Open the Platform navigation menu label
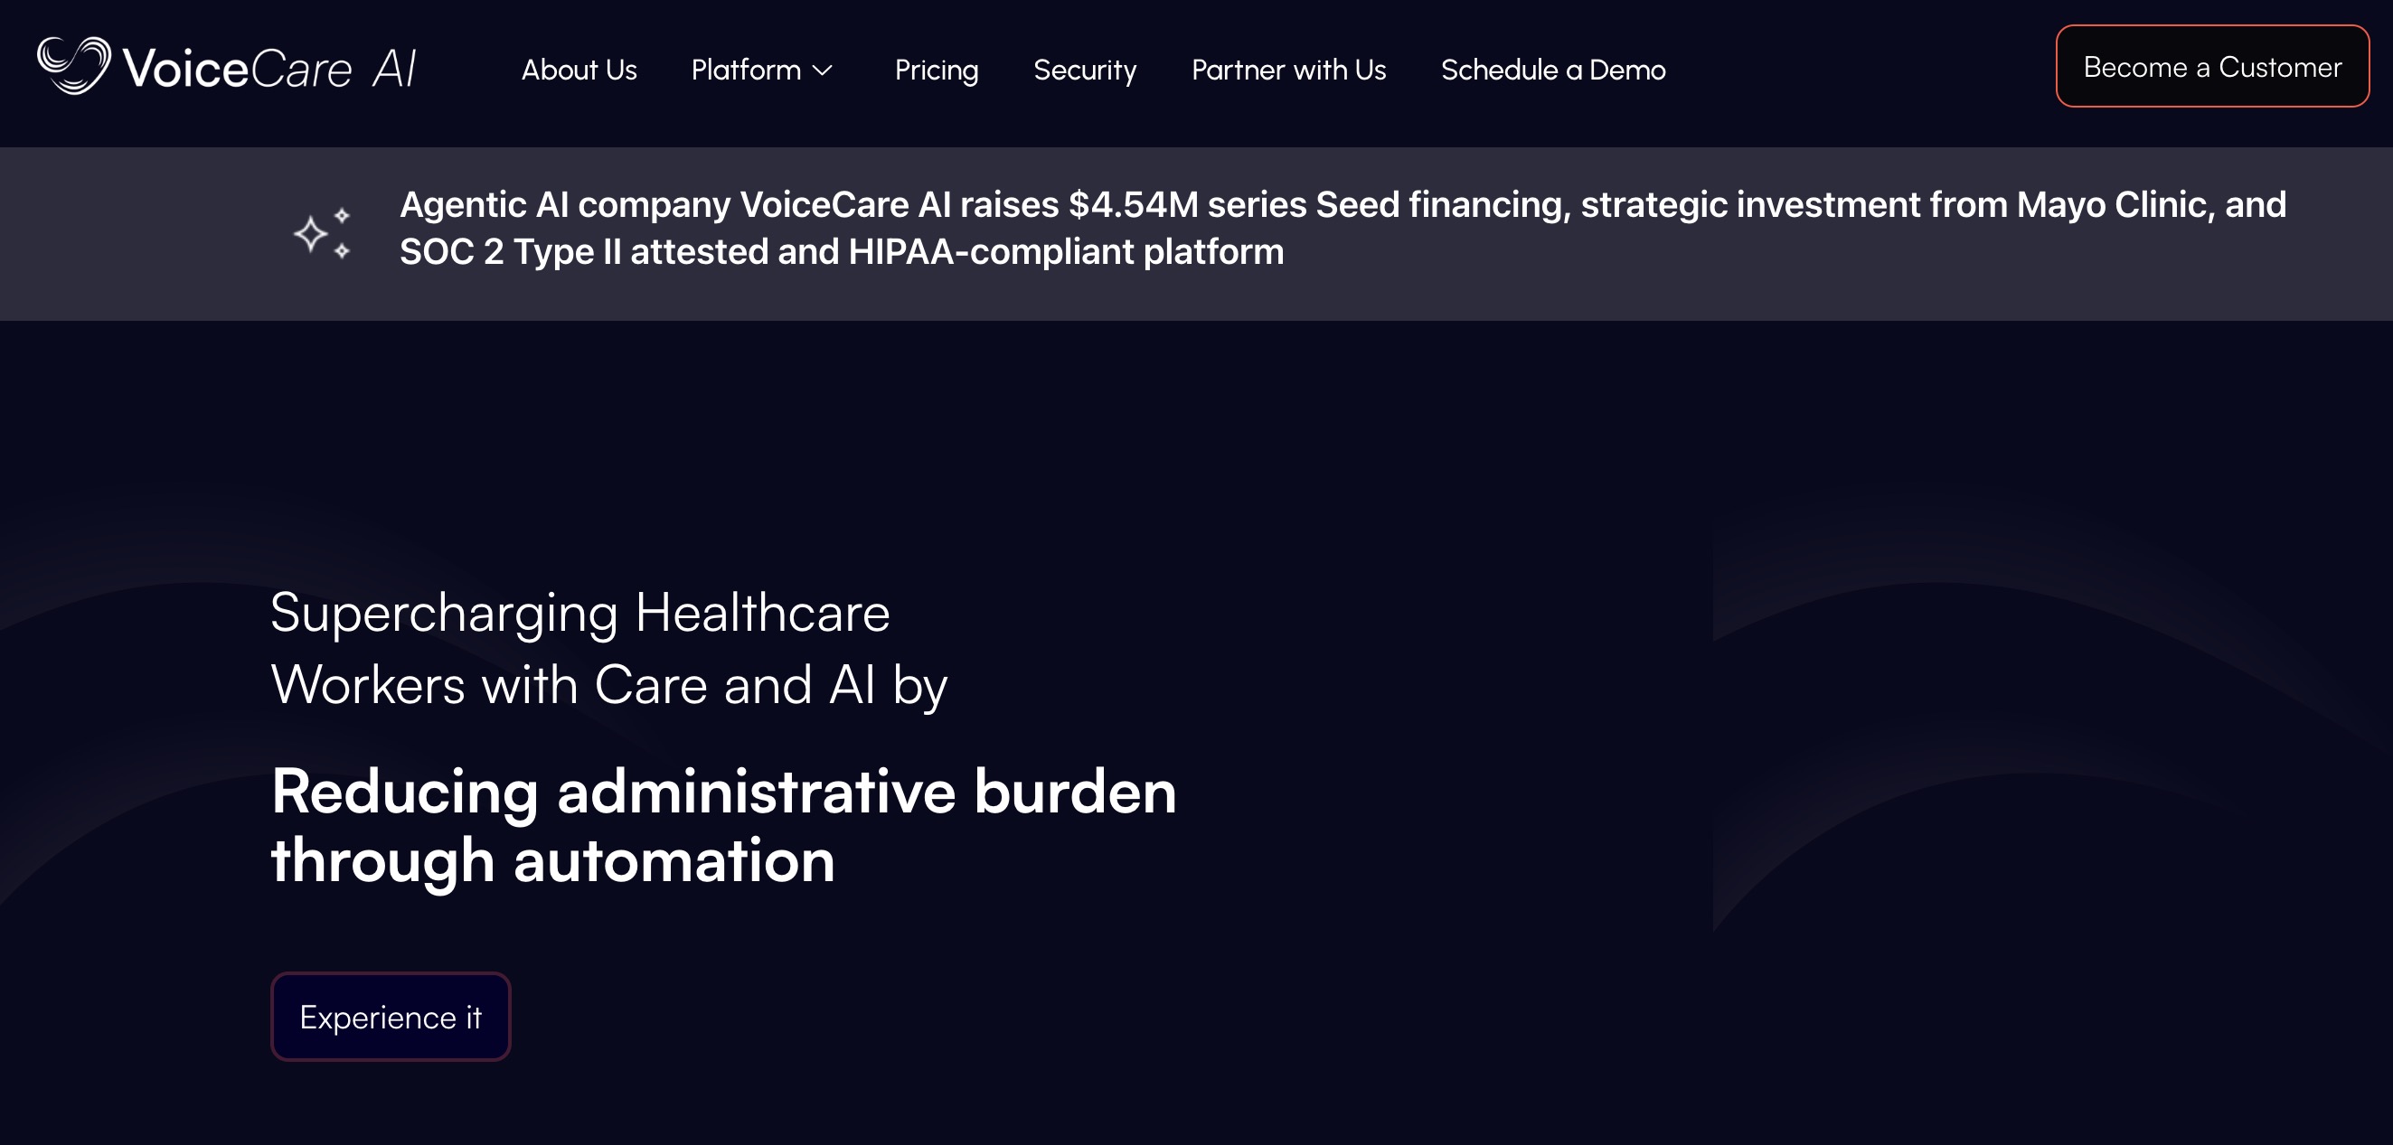This screenshot has width=2393, height=1145. click(x=745, y=70)
